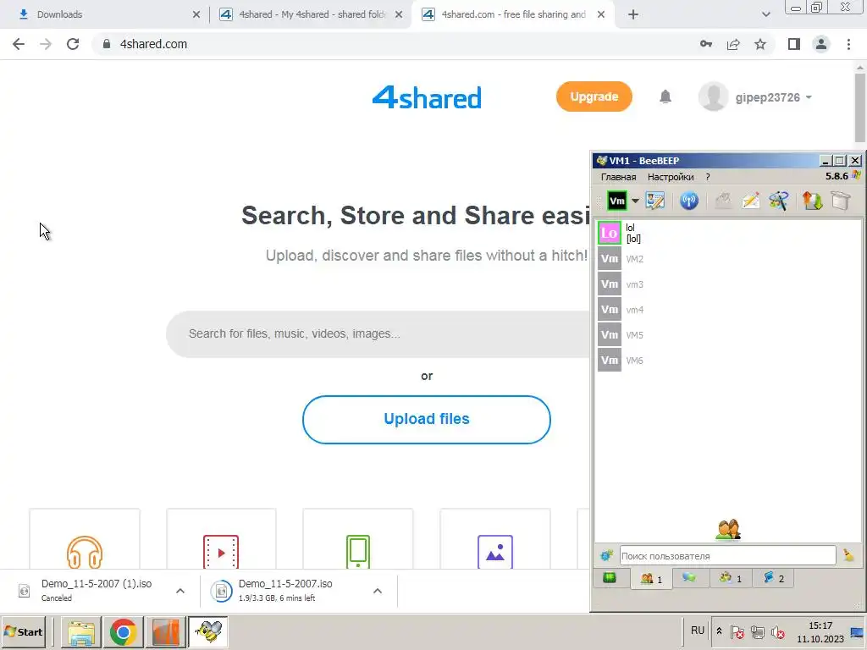
Task: Click the RU language indicator in tray
Action: [x=698, y=630]
